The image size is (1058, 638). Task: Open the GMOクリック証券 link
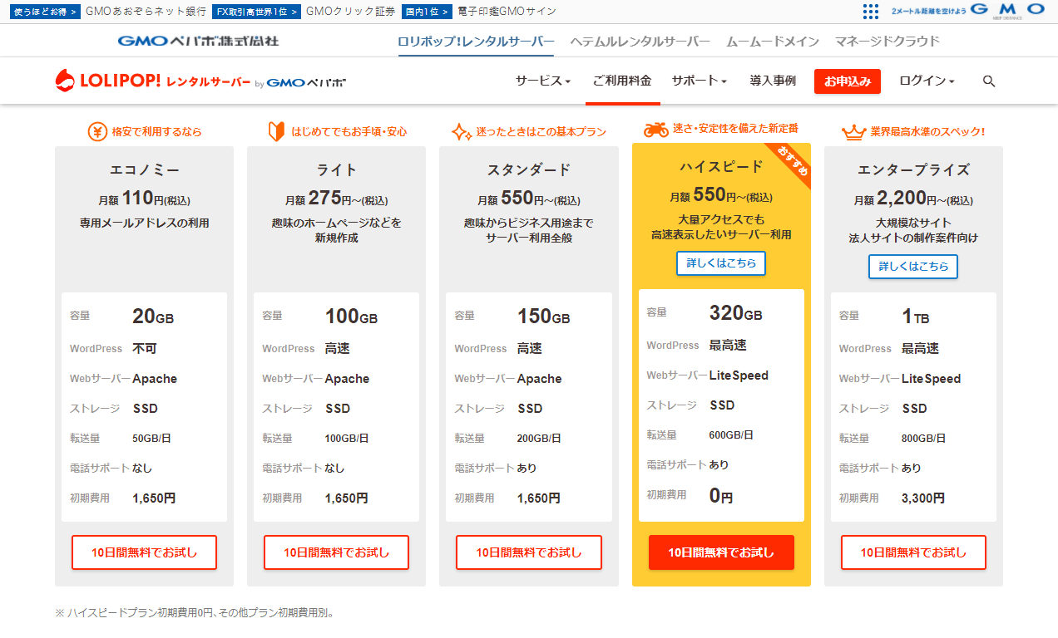click(350, 12)
